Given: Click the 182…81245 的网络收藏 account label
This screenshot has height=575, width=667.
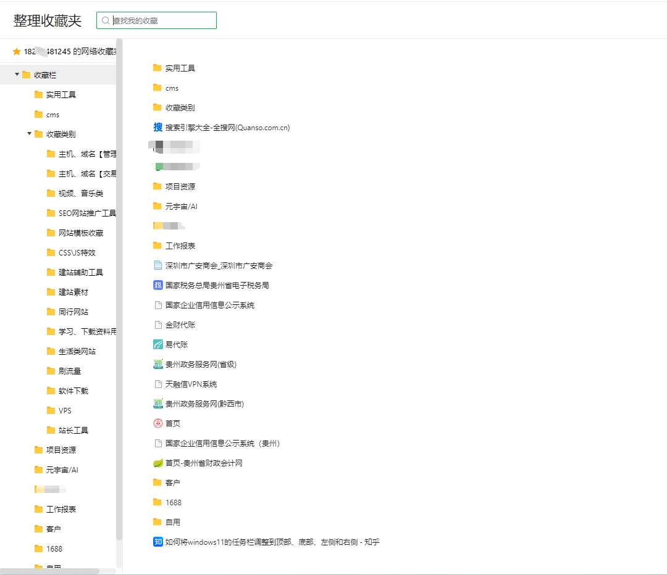Looking at the screenshot, I should [x=70, y=51].
